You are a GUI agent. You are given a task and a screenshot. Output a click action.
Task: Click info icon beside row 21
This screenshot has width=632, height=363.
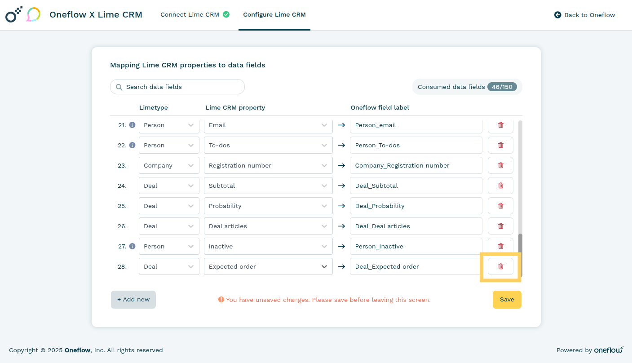coord(132,125)
